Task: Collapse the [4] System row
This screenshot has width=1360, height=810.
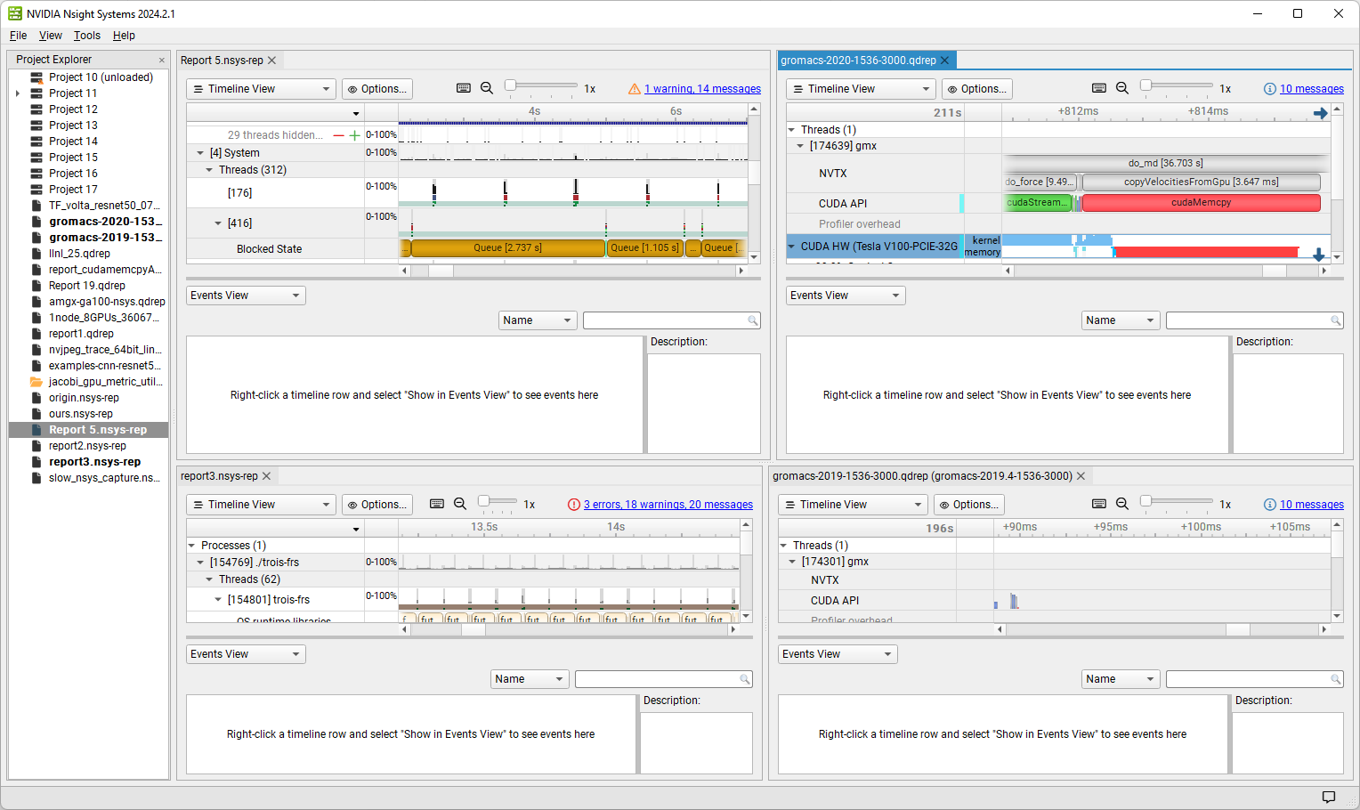Action: coord(200,152)
